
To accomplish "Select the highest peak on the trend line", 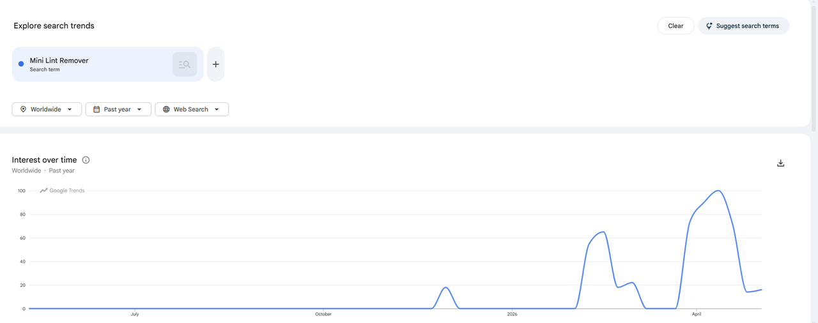I will (x=718, y=190).
